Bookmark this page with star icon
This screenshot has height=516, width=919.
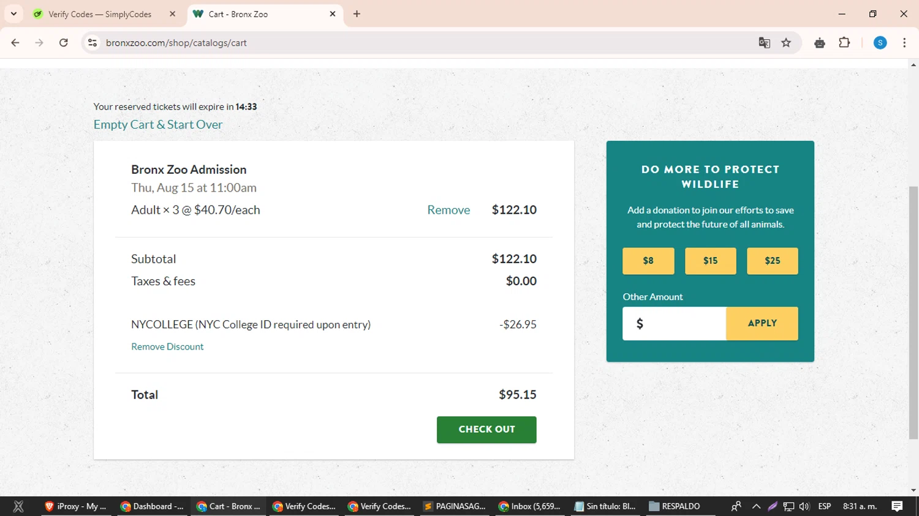[x=786, y=43]
